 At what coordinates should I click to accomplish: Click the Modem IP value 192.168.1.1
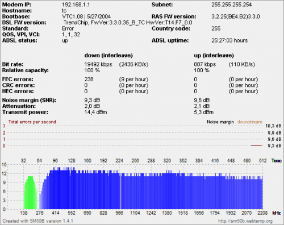tap(76, 5)
